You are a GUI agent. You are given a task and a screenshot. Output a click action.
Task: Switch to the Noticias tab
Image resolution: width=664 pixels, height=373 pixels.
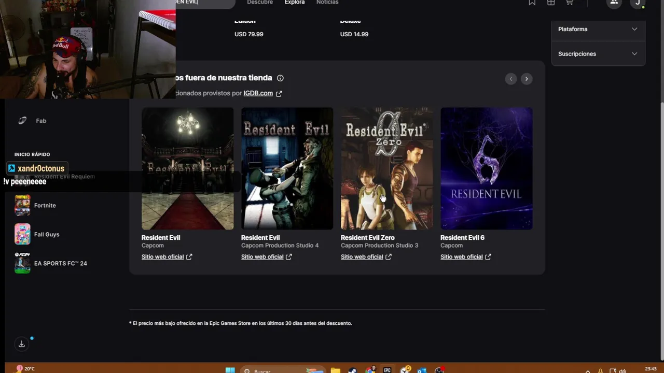[327, 3]
